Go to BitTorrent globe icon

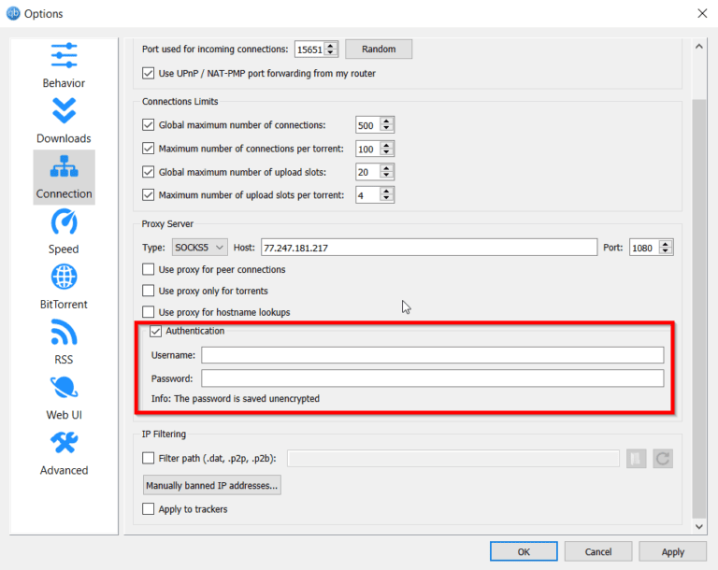64,278
